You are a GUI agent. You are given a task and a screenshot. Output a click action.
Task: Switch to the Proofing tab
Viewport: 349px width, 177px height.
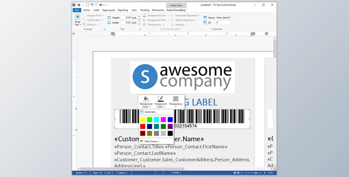tap(145, 10)
